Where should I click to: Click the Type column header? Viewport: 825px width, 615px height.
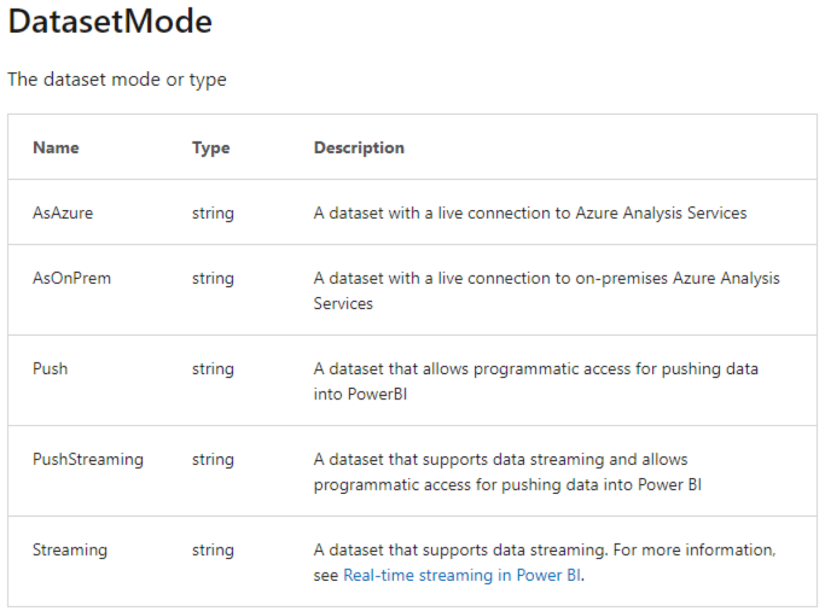[x=211, y=147]
